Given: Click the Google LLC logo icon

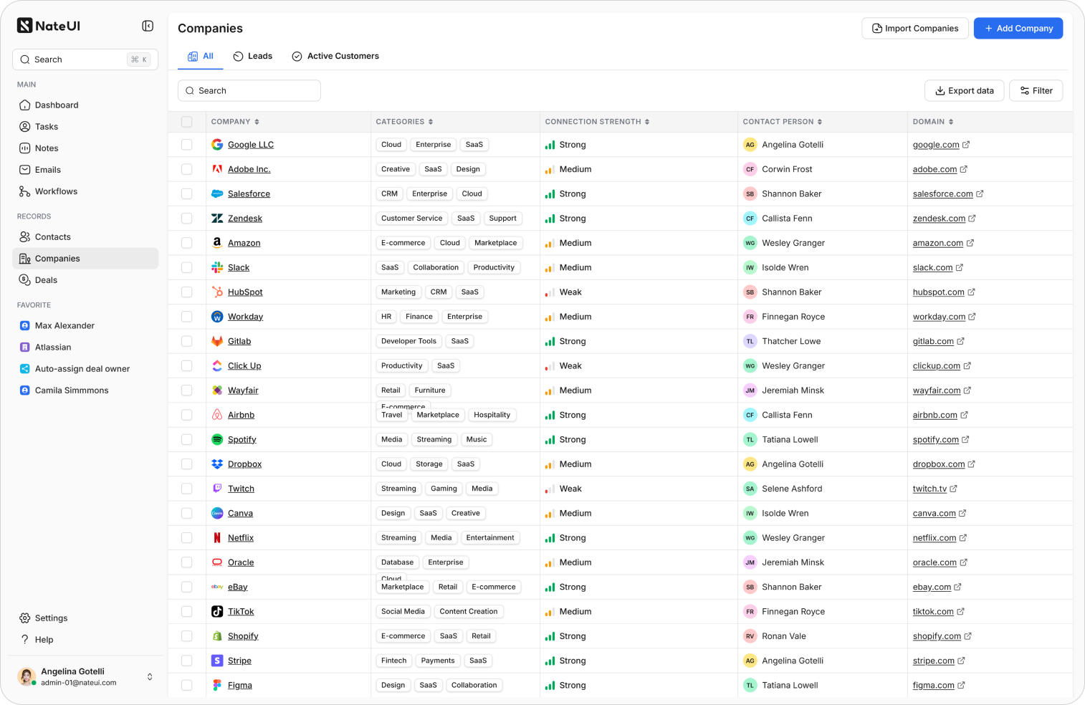Looking at the screenshot, I should 217,145.
